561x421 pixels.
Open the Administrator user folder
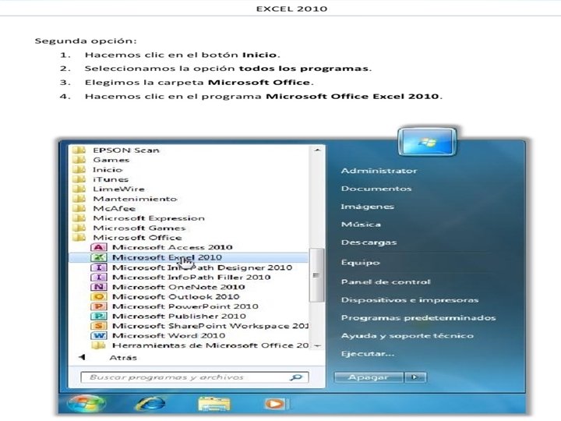click(379, 171)
